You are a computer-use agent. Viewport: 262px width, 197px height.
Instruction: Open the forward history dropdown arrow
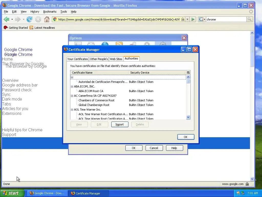(24, 19)
